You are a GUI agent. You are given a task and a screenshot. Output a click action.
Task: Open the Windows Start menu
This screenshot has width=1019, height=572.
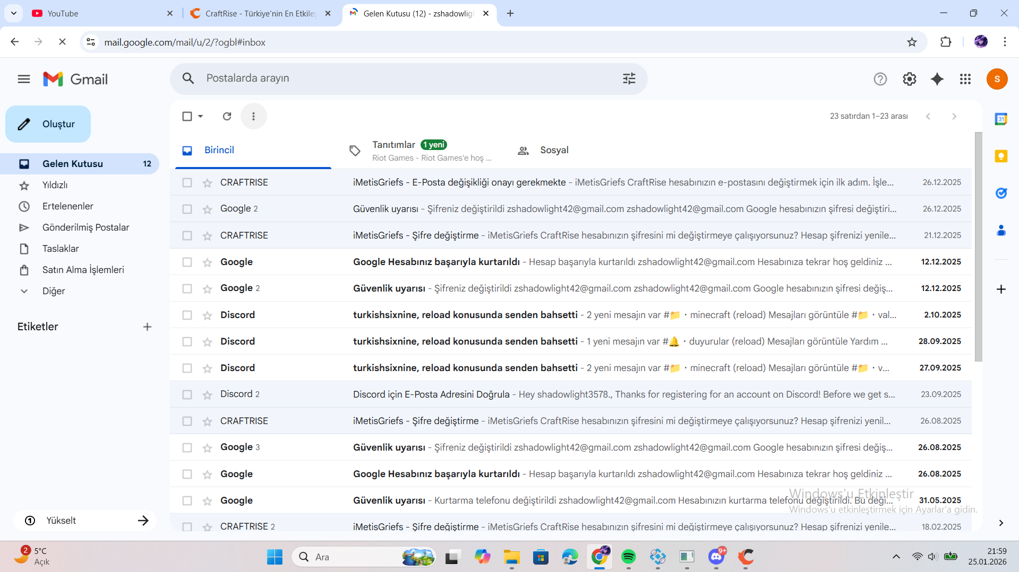[x=275, y=557]
